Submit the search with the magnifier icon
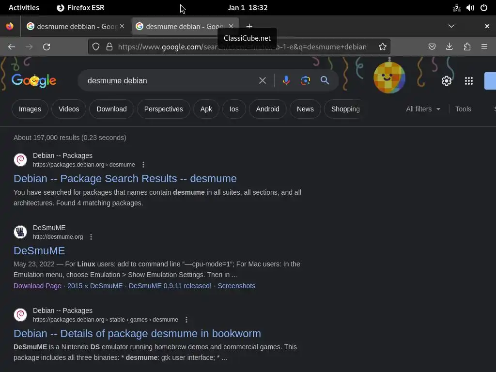Image resolution: width=496 pixels, height=372 pixels. [x=325, y=80]
